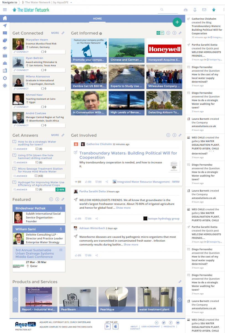Open Isotope hydrology group link
225x333 pixels.
point(164,218)
